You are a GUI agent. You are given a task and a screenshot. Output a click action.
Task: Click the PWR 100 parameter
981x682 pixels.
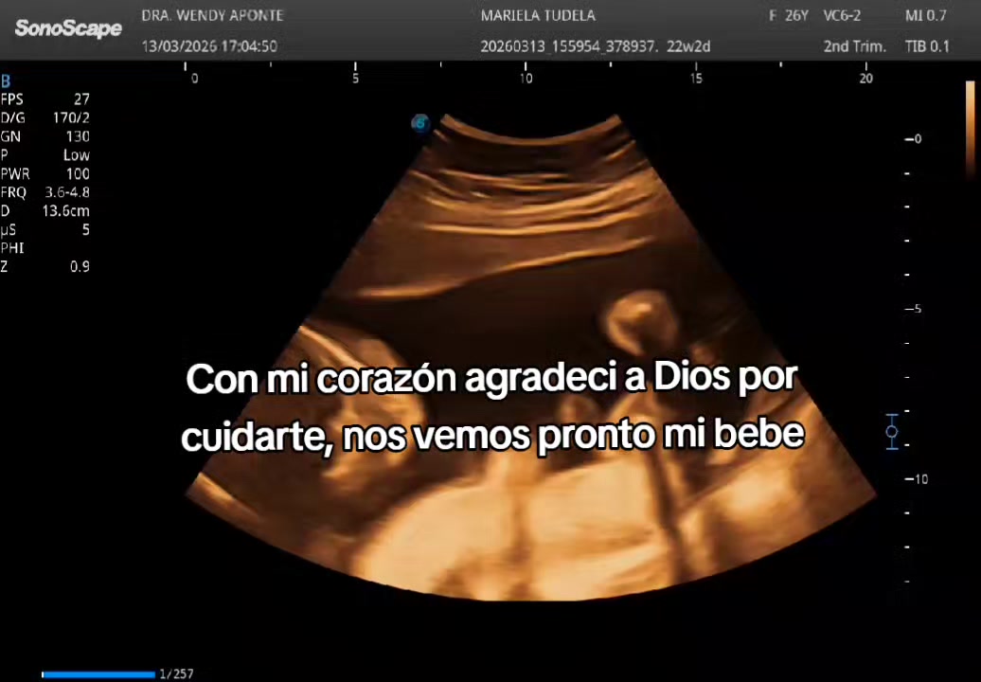coord(45,174)
